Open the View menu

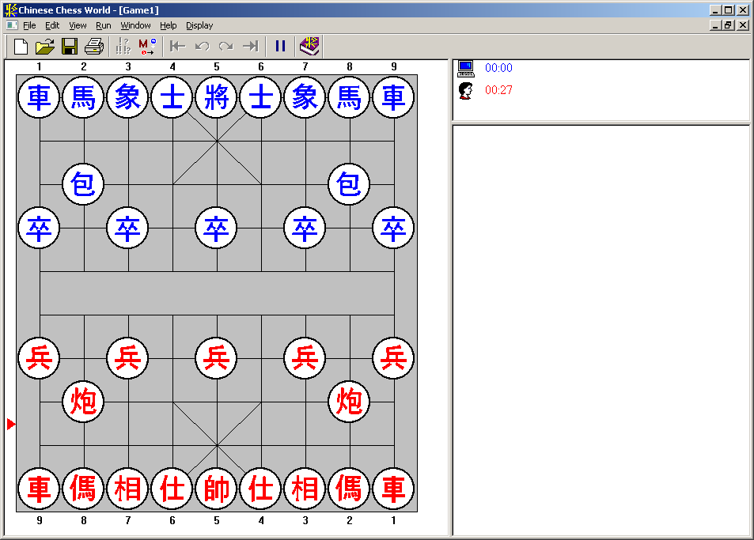coord(78,25)
